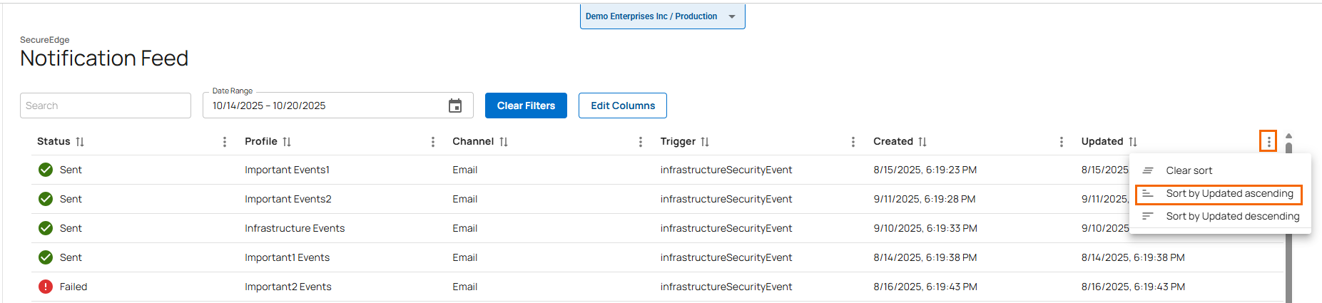Image resolution: width=1322 pixels, height=303 pixels.
Task: Choose Sort by Updated descending
Action: pos(1231,216)
